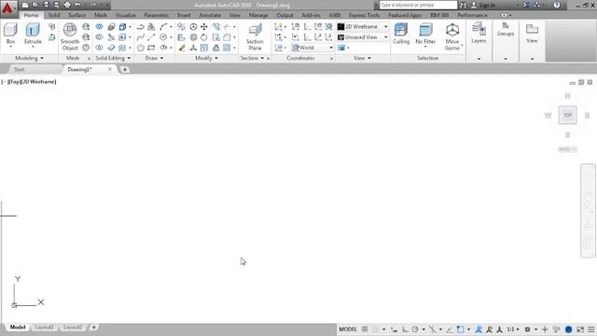The width and height of the screenshot is (597, 336).
Task: Click the View panel icon in ribbon
Action: point(532,33)
